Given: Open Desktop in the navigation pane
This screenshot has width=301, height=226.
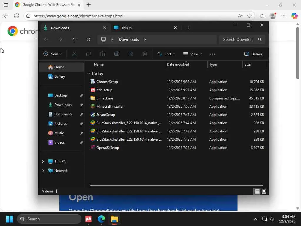Looking at the screenshot, I should 61,95.
